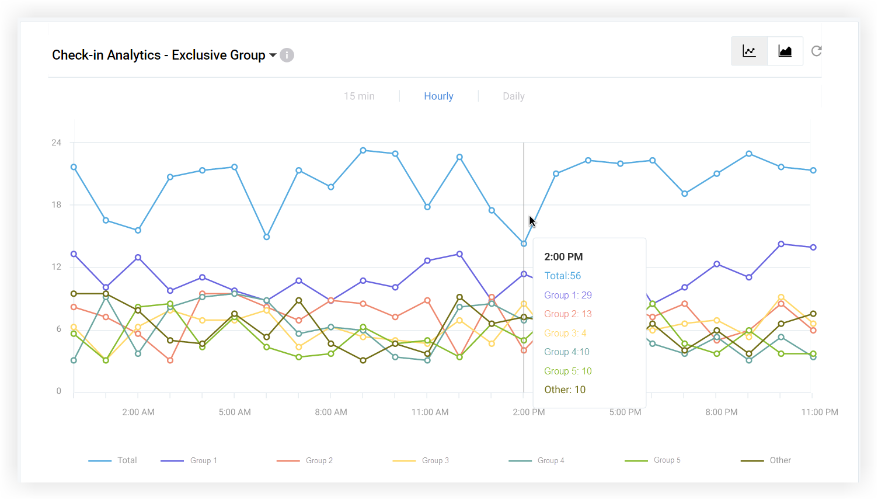The width and height of the screenshot is (878, 500).
Task: Click the 2:00 AM axis label
Action: pos(138,412)
